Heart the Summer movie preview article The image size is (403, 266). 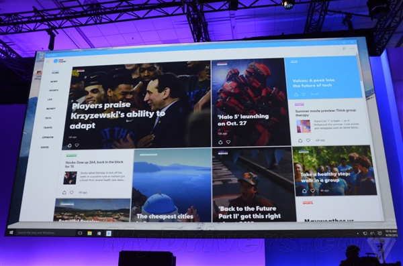(308, 140)
